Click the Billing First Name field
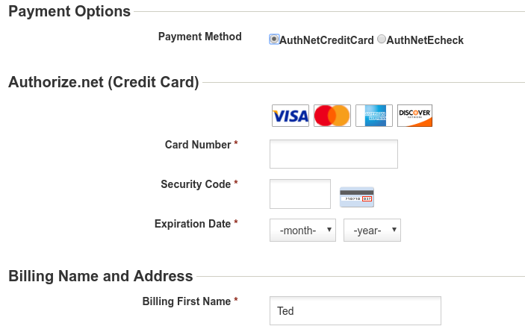This screenshot has width=525, height=332. coord(355,310)
